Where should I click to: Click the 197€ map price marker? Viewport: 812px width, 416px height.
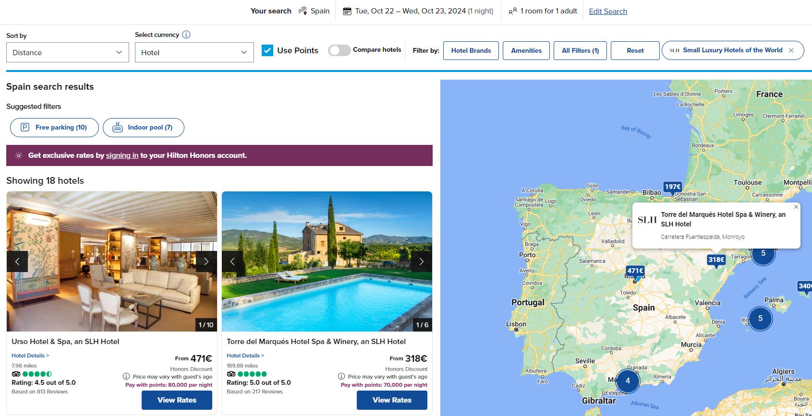click(673, 188)
